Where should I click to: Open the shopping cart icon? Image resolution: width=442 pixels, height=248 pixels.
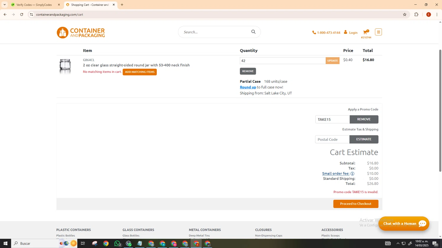[x=366, y=32]
